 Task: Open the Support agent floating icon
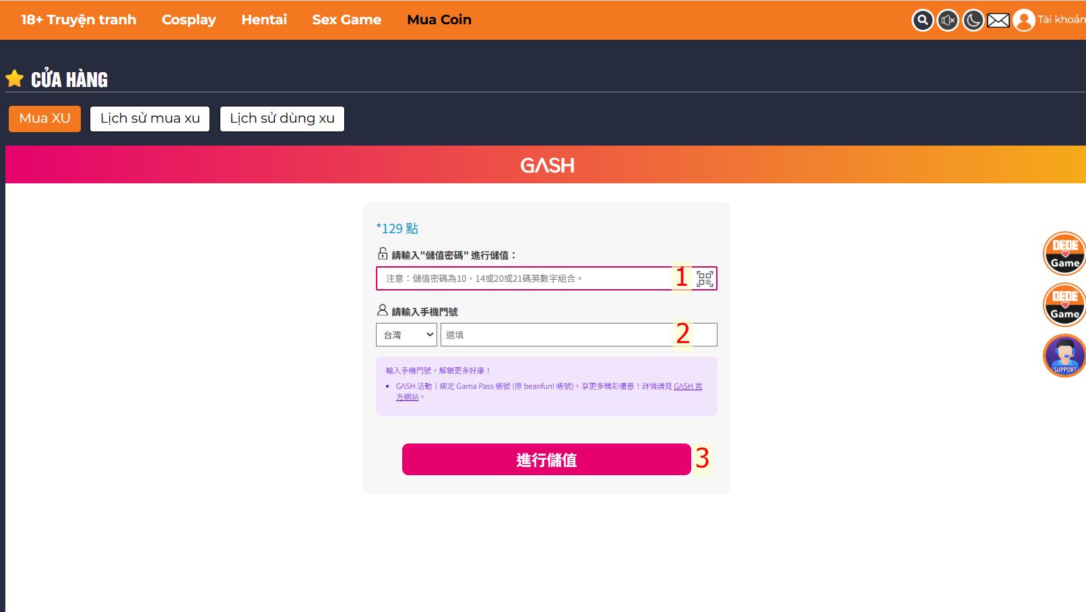tap(1064, 355)
